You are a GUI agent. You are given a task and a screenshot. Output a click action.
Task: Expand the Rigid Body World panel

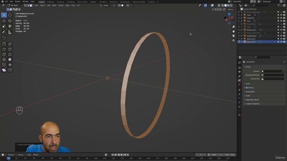point(252,100)
